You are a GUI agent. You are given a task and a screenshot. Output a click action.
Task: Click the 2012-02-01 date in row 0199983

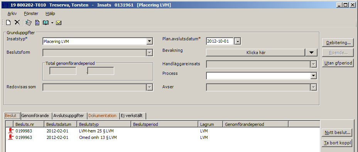click(x=57, y=131)
